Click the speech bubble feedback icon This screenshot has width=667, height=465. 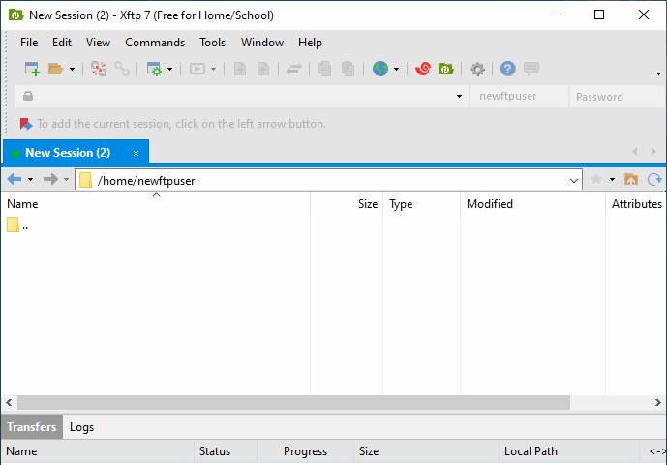pos(531,69)
